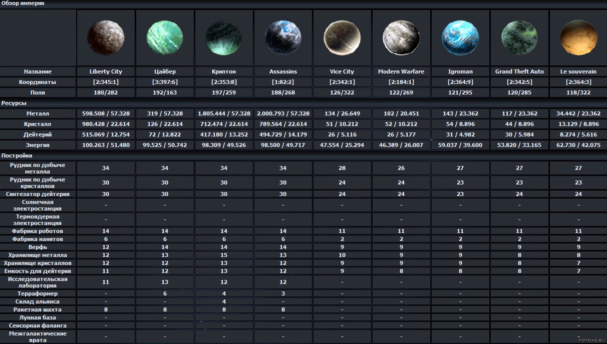Click the Vice City name
Image resolution: width=607 pixels, height=344 pixels.
[x=342, y=71]
